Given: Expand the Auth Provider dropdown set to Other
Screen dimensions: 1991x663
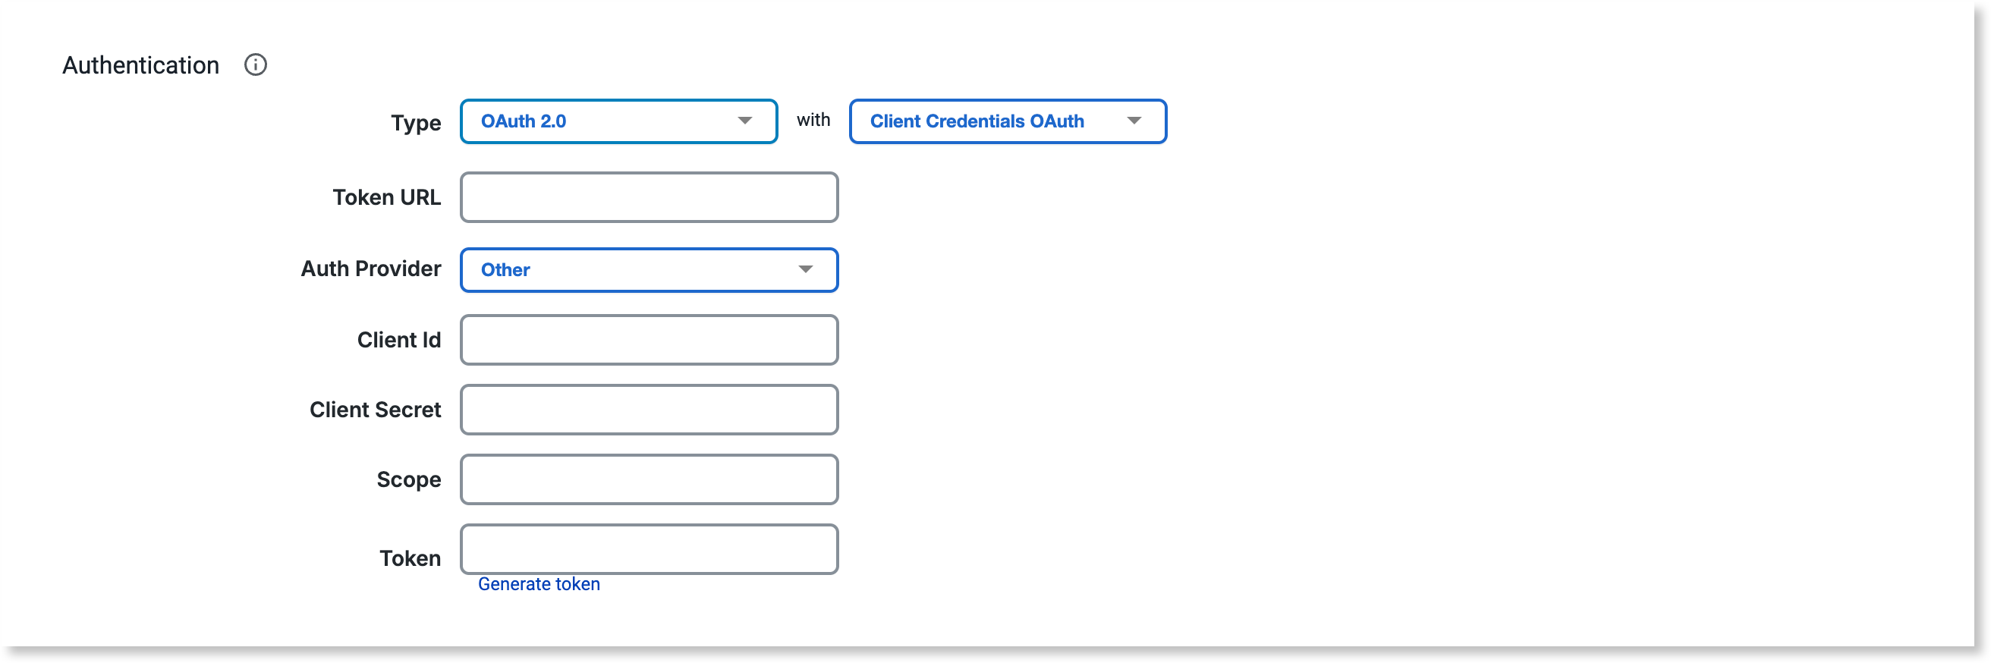Looking at the screenshot, I should pos(650,270).
